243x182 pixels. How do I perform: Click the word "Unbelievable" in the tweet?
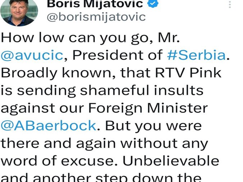click(x=171, y=160)
